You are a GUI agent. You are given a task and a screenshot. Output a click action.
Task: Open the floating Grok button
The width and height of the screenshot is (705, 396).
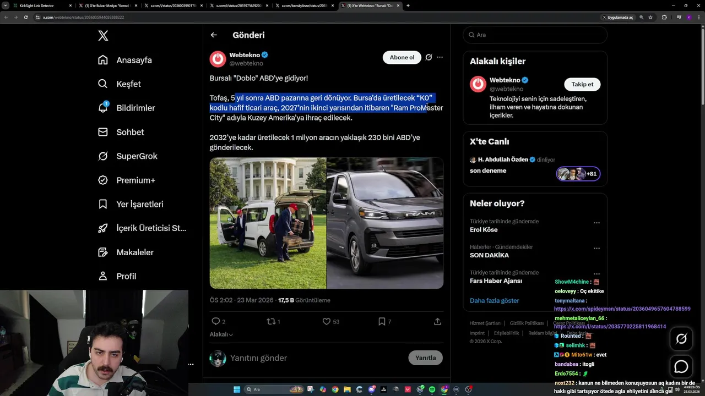click(x=681, y=339)
